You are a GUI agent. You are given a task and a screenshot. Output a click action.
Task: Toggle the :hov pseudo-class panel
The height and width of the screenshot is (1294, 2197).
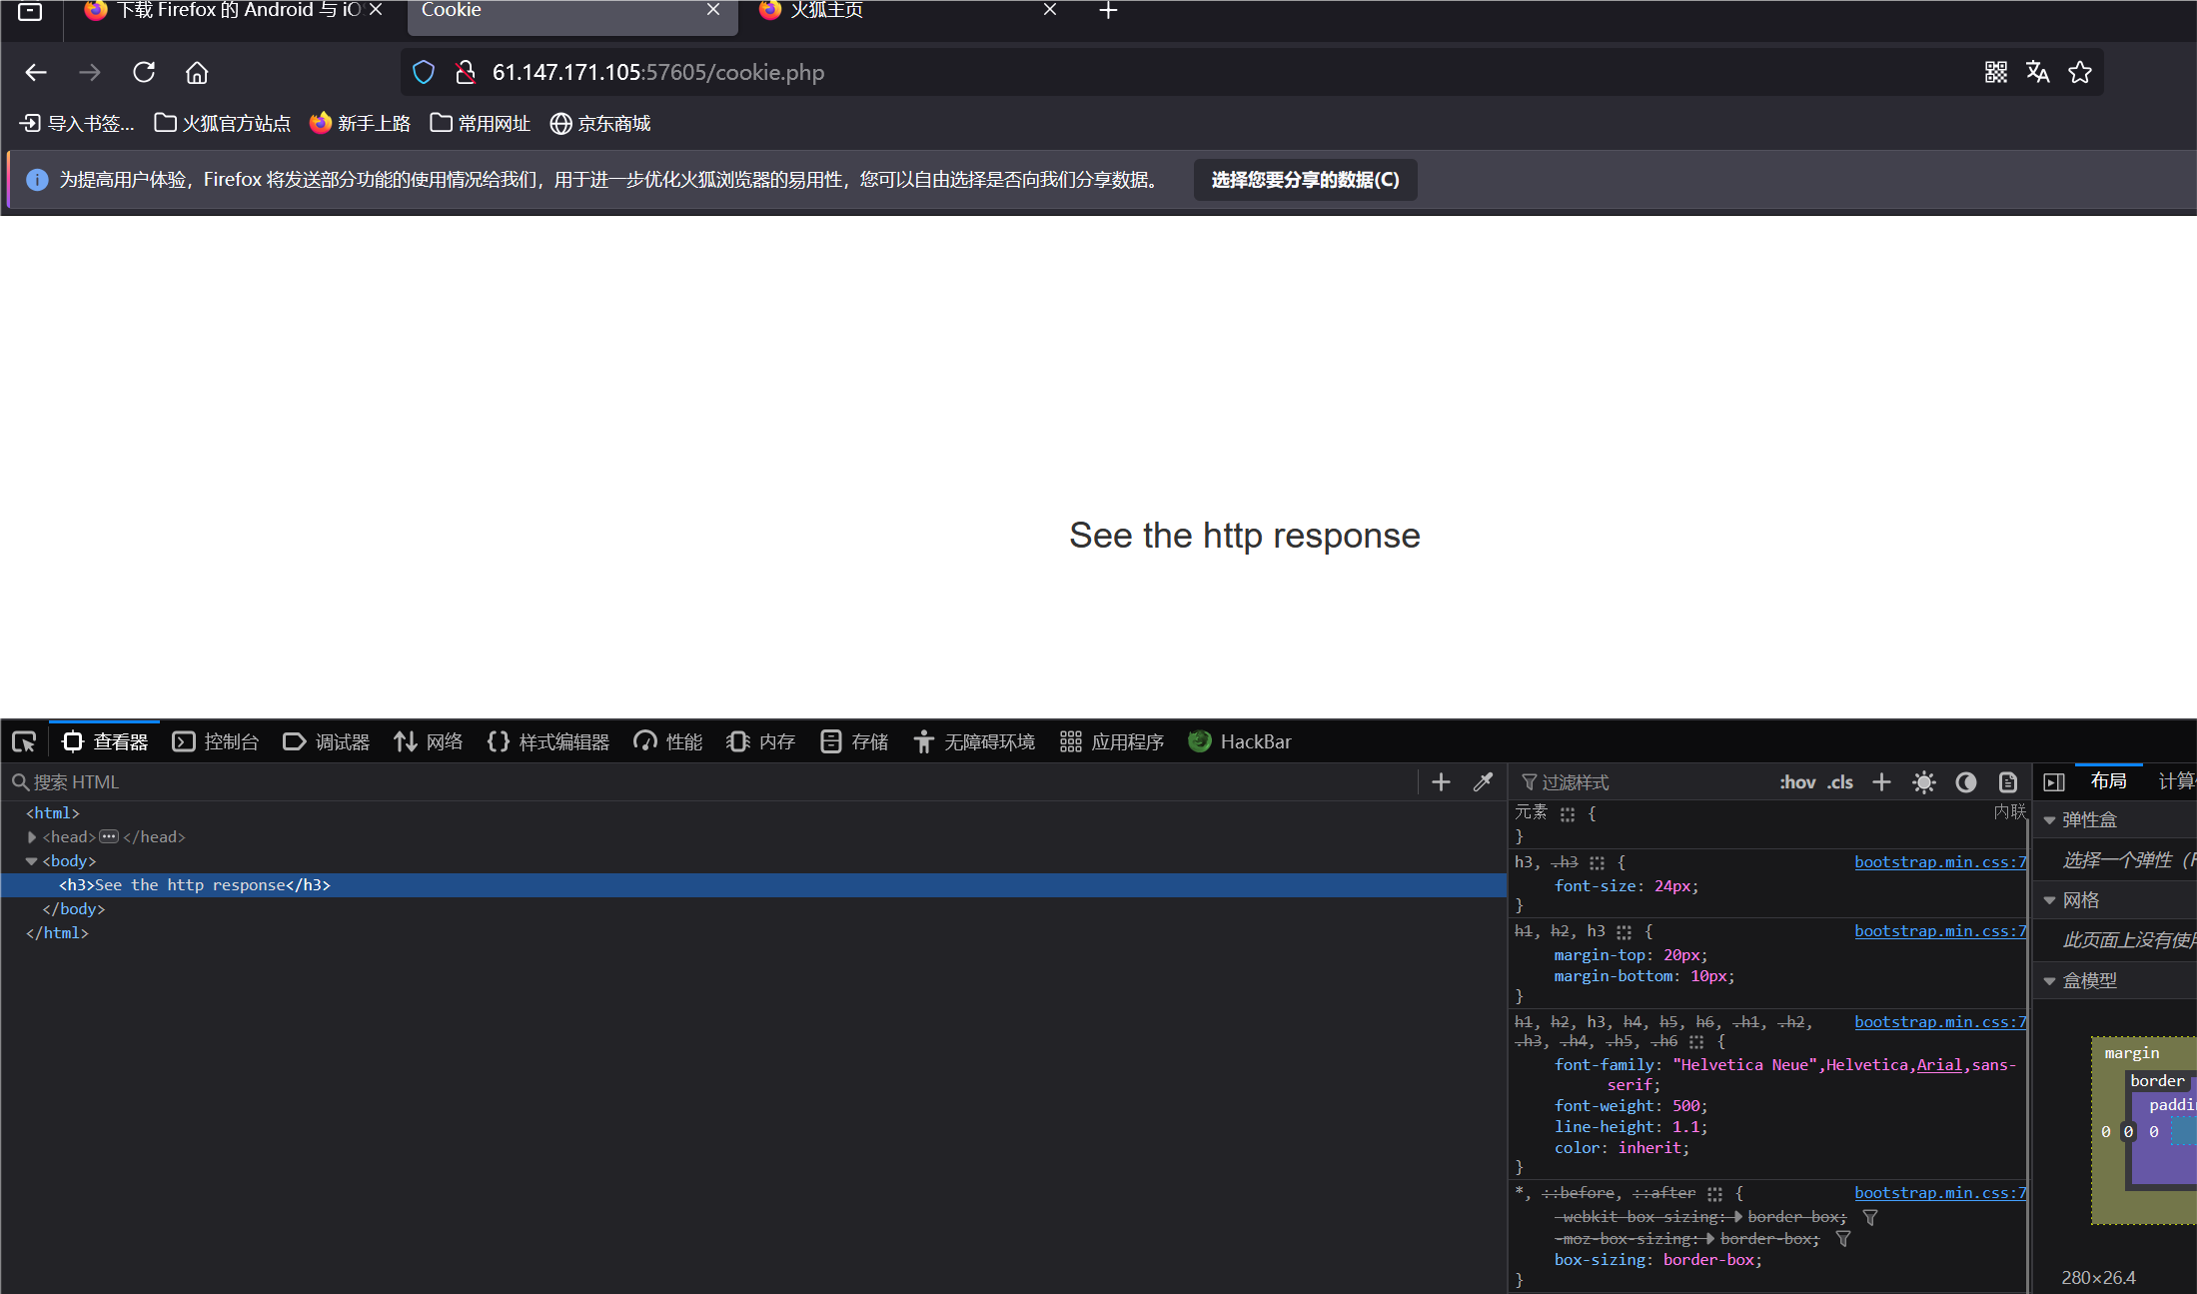point(1796,781)
